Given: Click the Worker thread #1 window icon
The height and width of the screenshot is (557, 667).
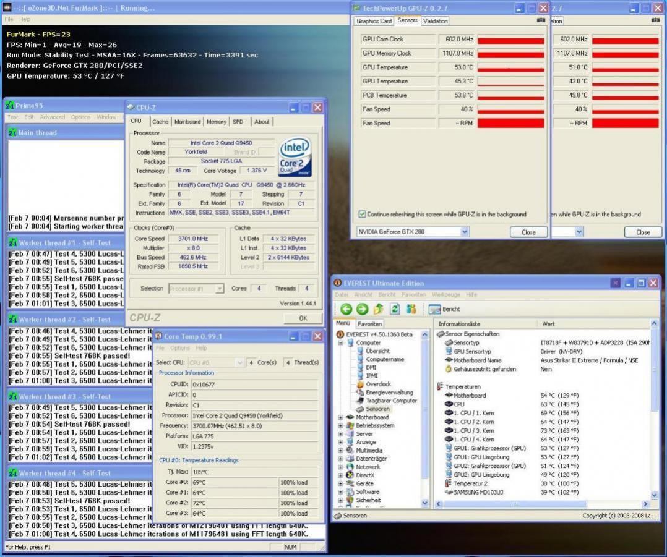Looking at the screenshot, I should tap(13, 242).
